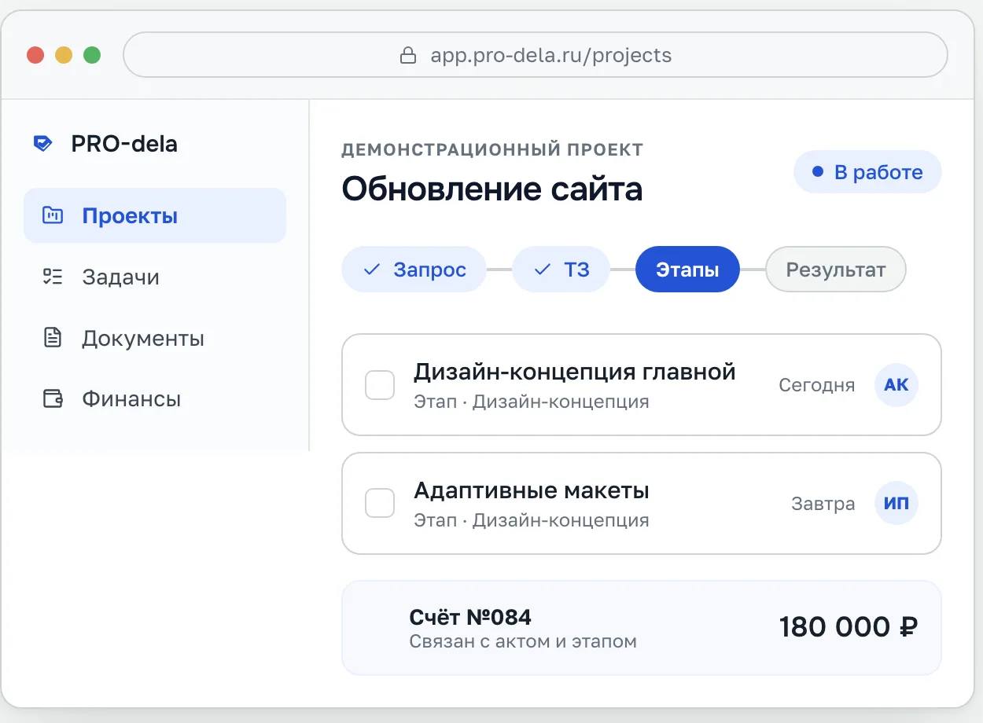Click the Демонстрационный проект label
The image size is (983, 723).
(492, 149)
